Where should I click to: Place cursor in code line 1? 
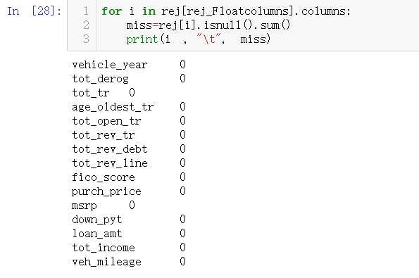(x=226, y=11)
